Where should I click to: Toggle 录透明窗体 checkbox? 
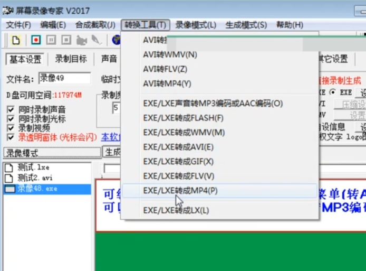point(11,137)
